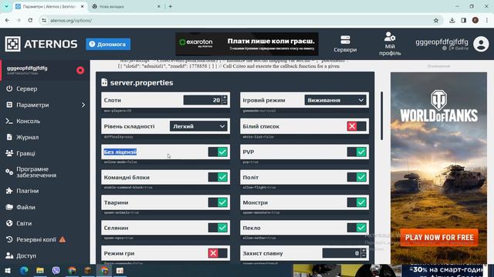
Task: Increase the Слоти value with stepper
Action: [x=225, y=98]
